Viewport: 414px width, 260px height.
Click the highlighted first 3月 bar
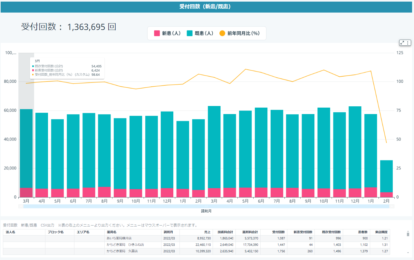click(x=26, y=151)
